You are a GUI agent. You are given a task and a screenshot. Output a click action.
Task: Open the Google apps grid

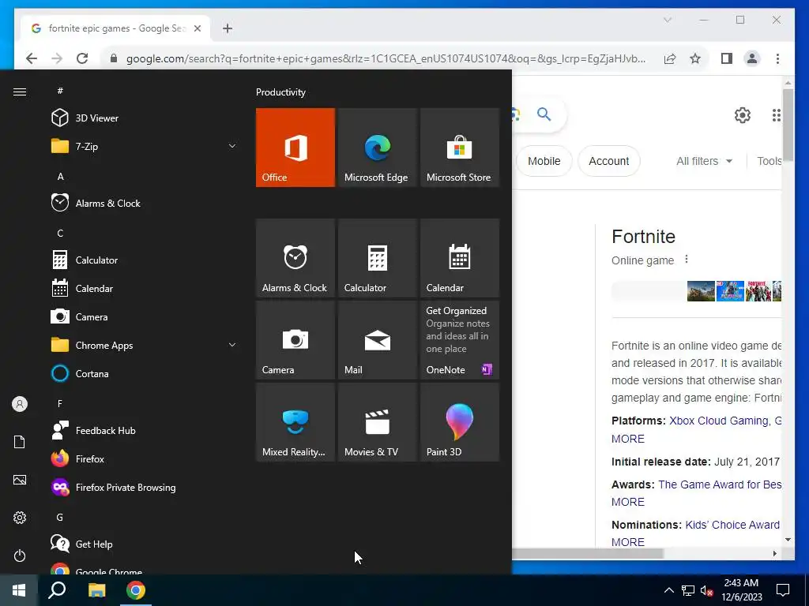point(776,115)
